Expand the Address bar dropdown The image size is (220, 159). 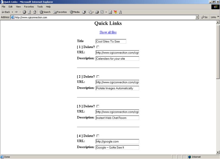pyautogui.click(x=197, y=17)
